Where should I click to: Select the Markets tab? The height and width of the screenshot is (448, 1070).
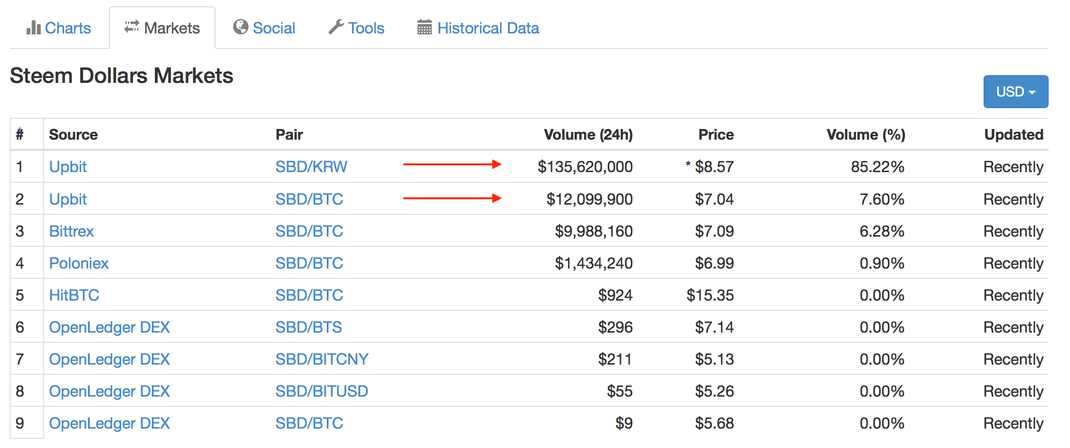click(162, 28)
